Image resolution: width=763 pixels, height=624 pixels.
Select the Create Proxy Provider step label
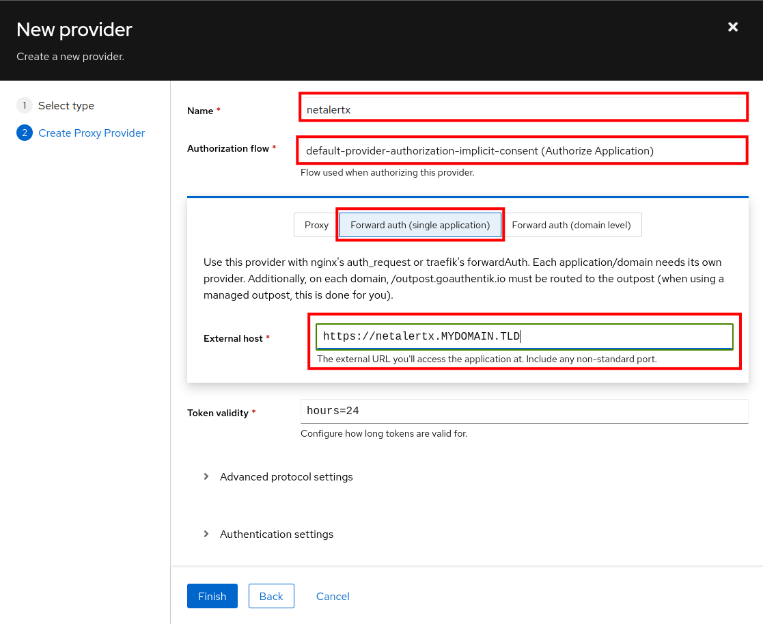point(92,133)
